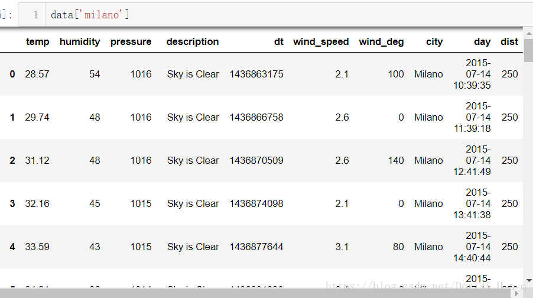Screen dimensions: 533x298
Task: Select the pressure column header
Action: (131, 41)
